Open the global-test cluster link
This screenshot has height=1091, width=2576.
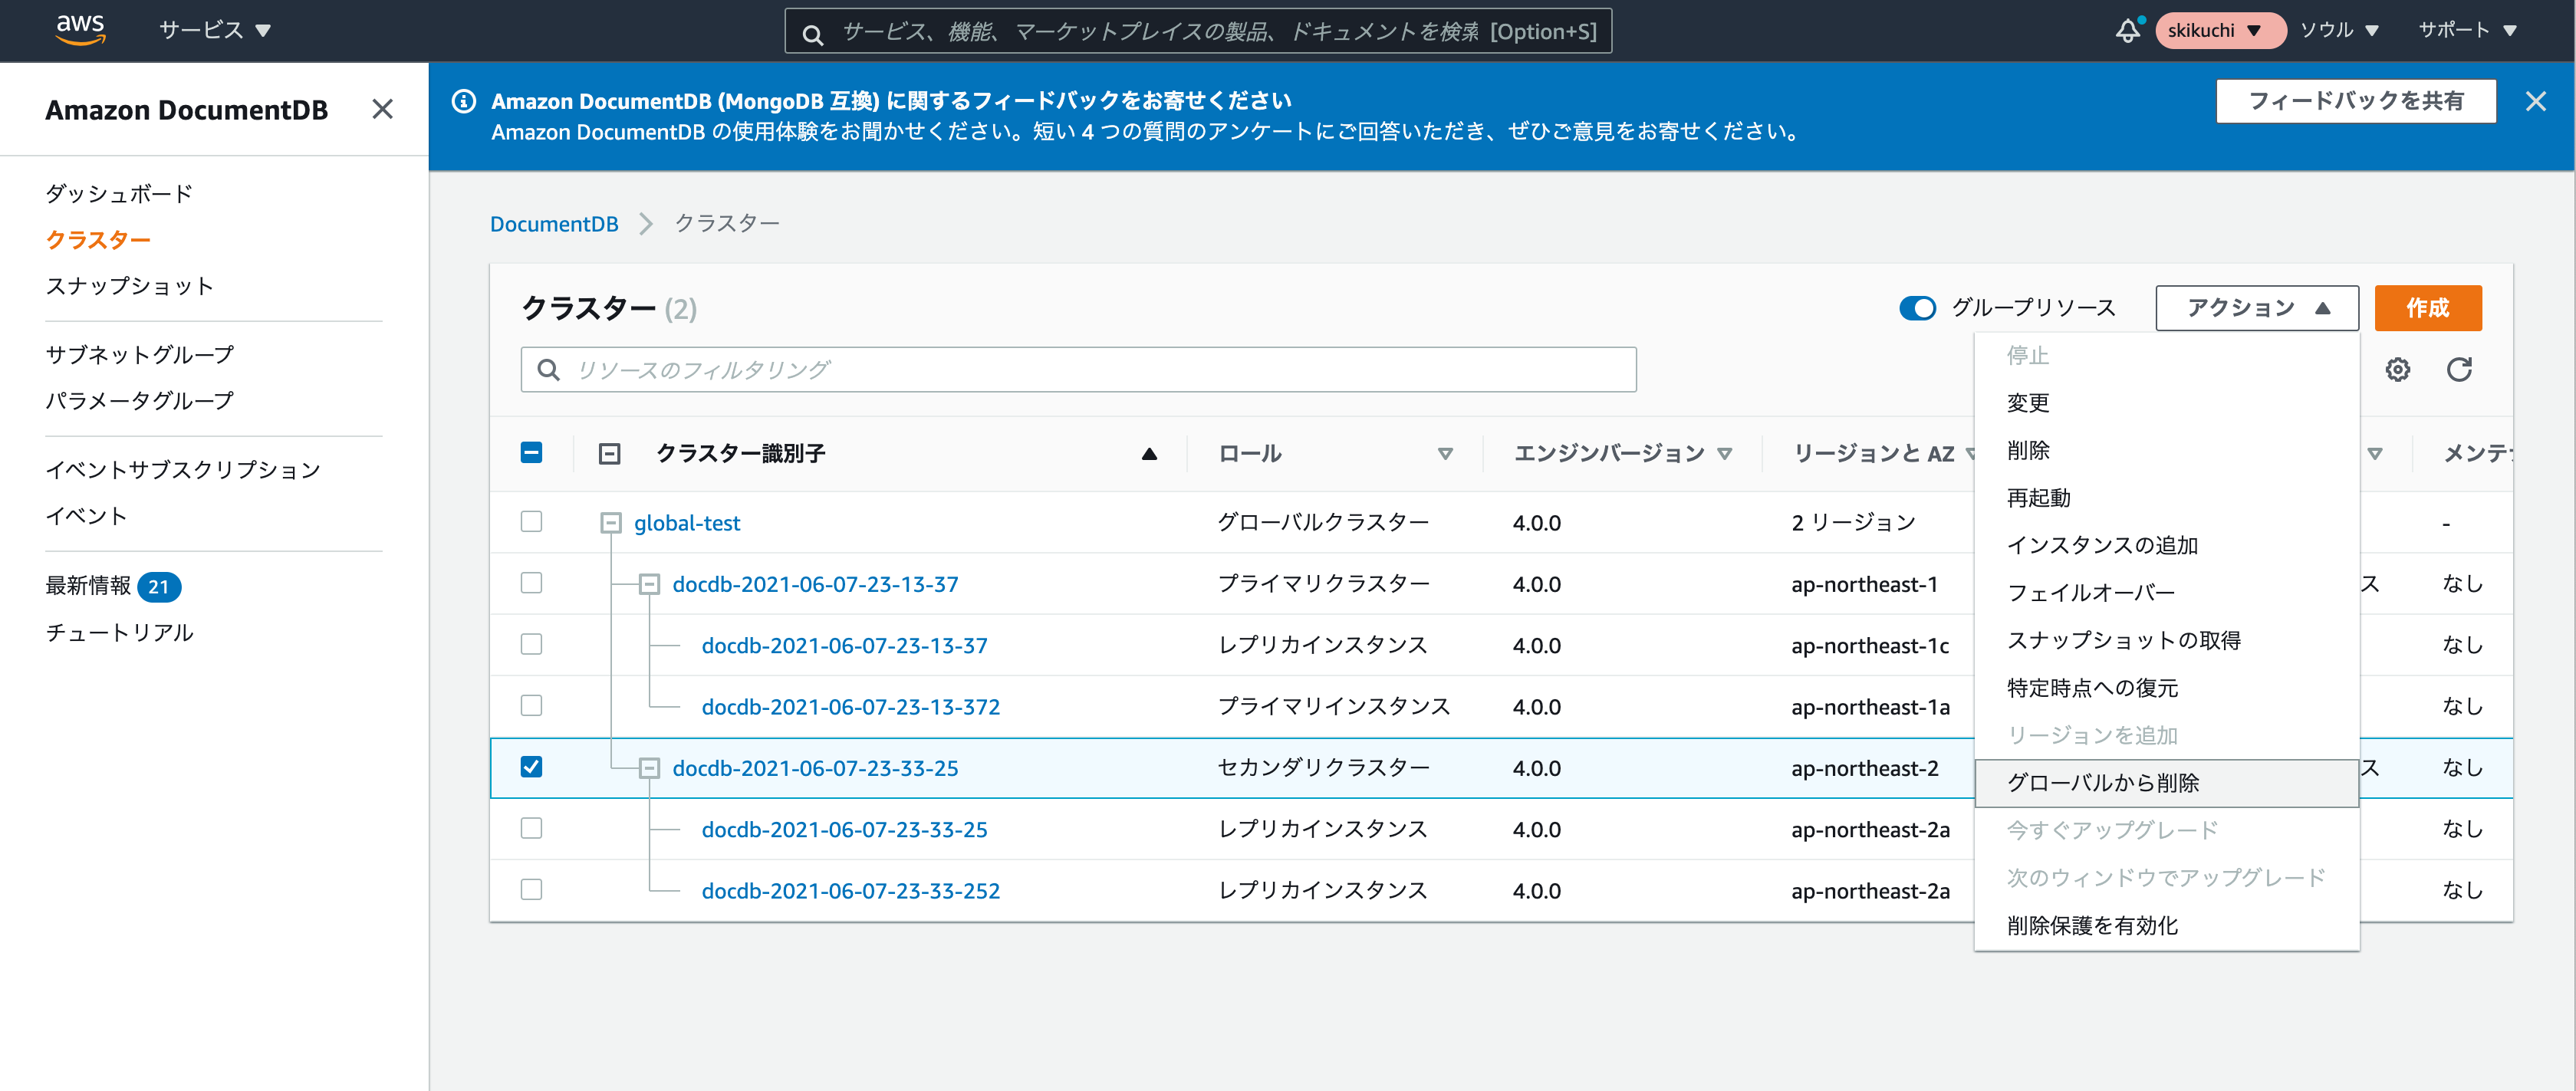point(686,522)
